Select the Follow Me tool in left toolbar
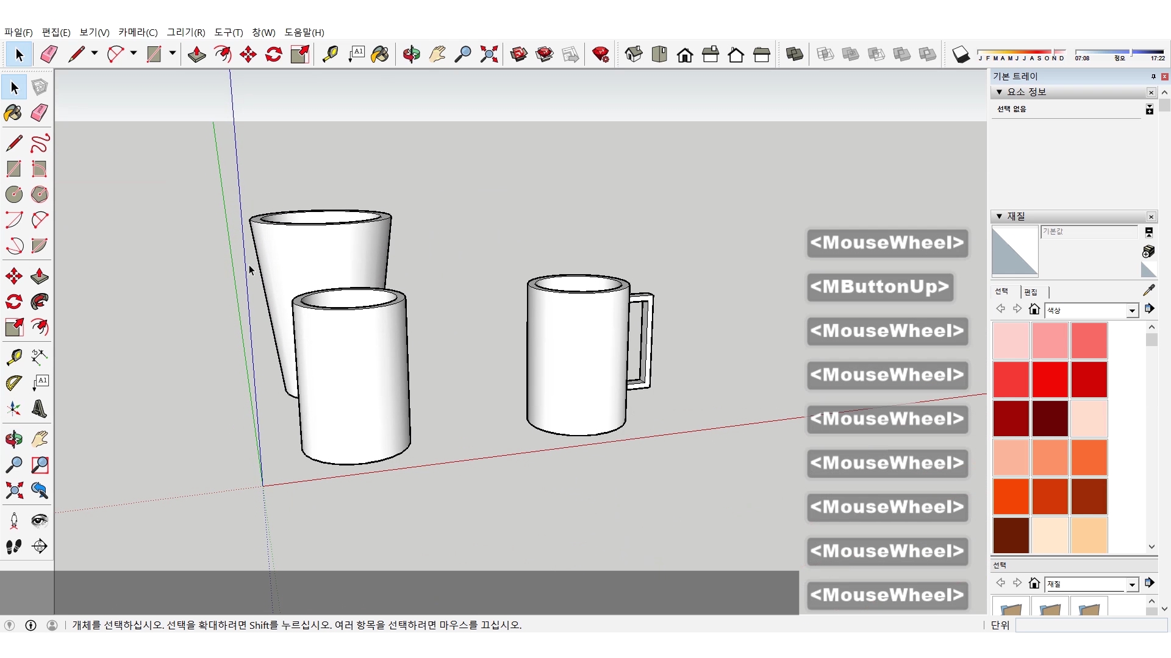Viewport: 1171px width, 658px height. (40, 302)
